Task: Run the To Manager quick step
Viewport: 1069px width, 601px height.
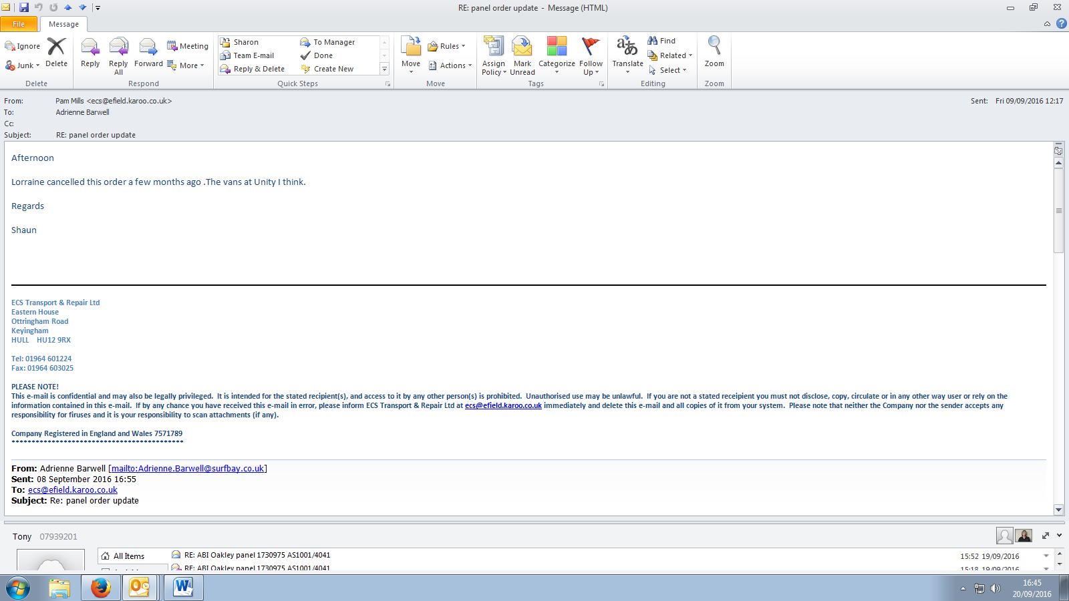Action: (x=327, y=42)
